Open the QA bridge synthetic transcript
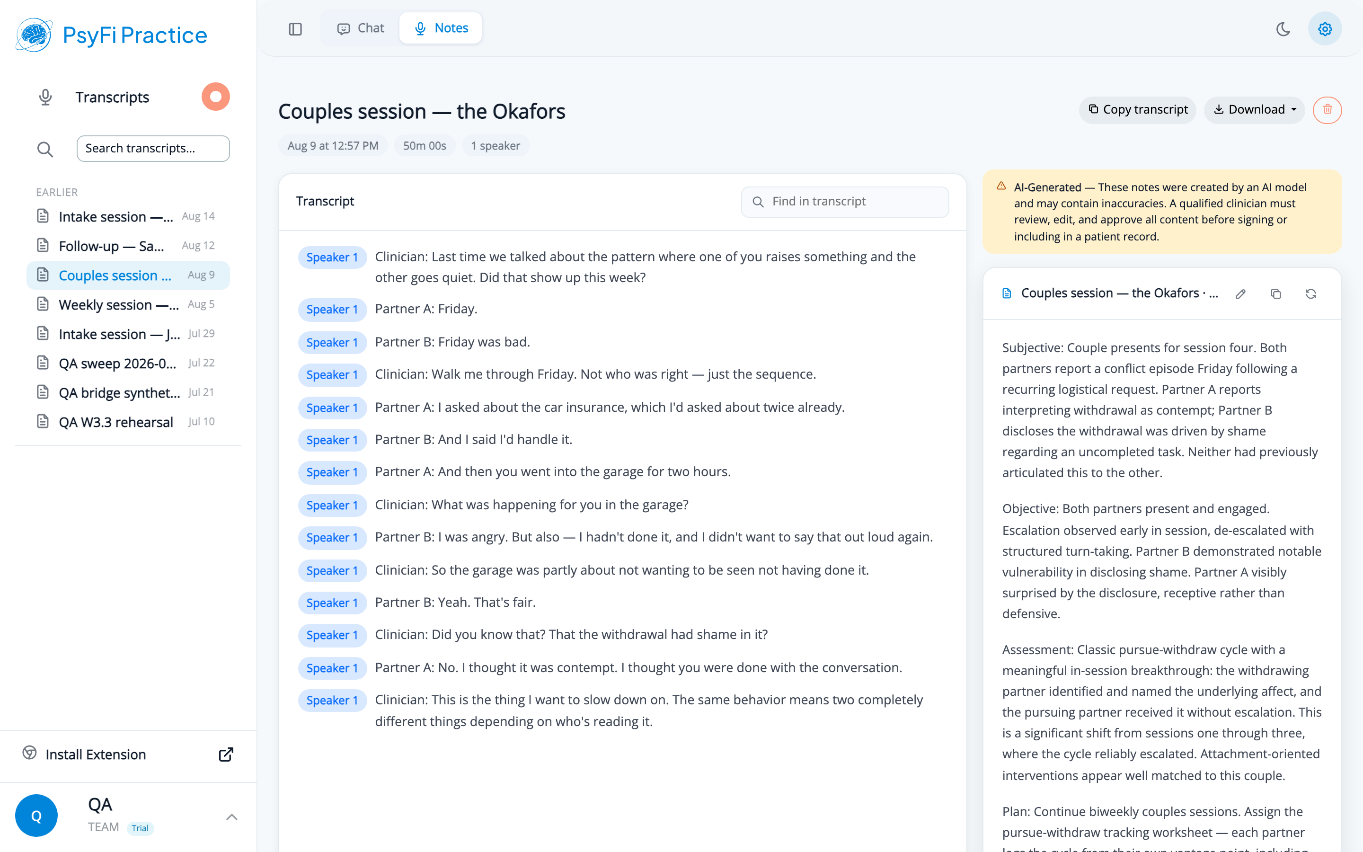 coord(128,392)
